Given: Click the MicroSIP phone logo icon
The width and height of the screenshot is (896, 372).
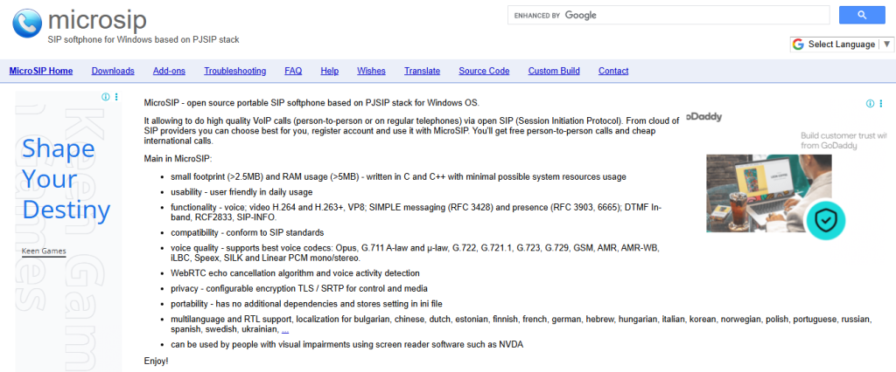Looking at the screenshot, I should 27,21.
